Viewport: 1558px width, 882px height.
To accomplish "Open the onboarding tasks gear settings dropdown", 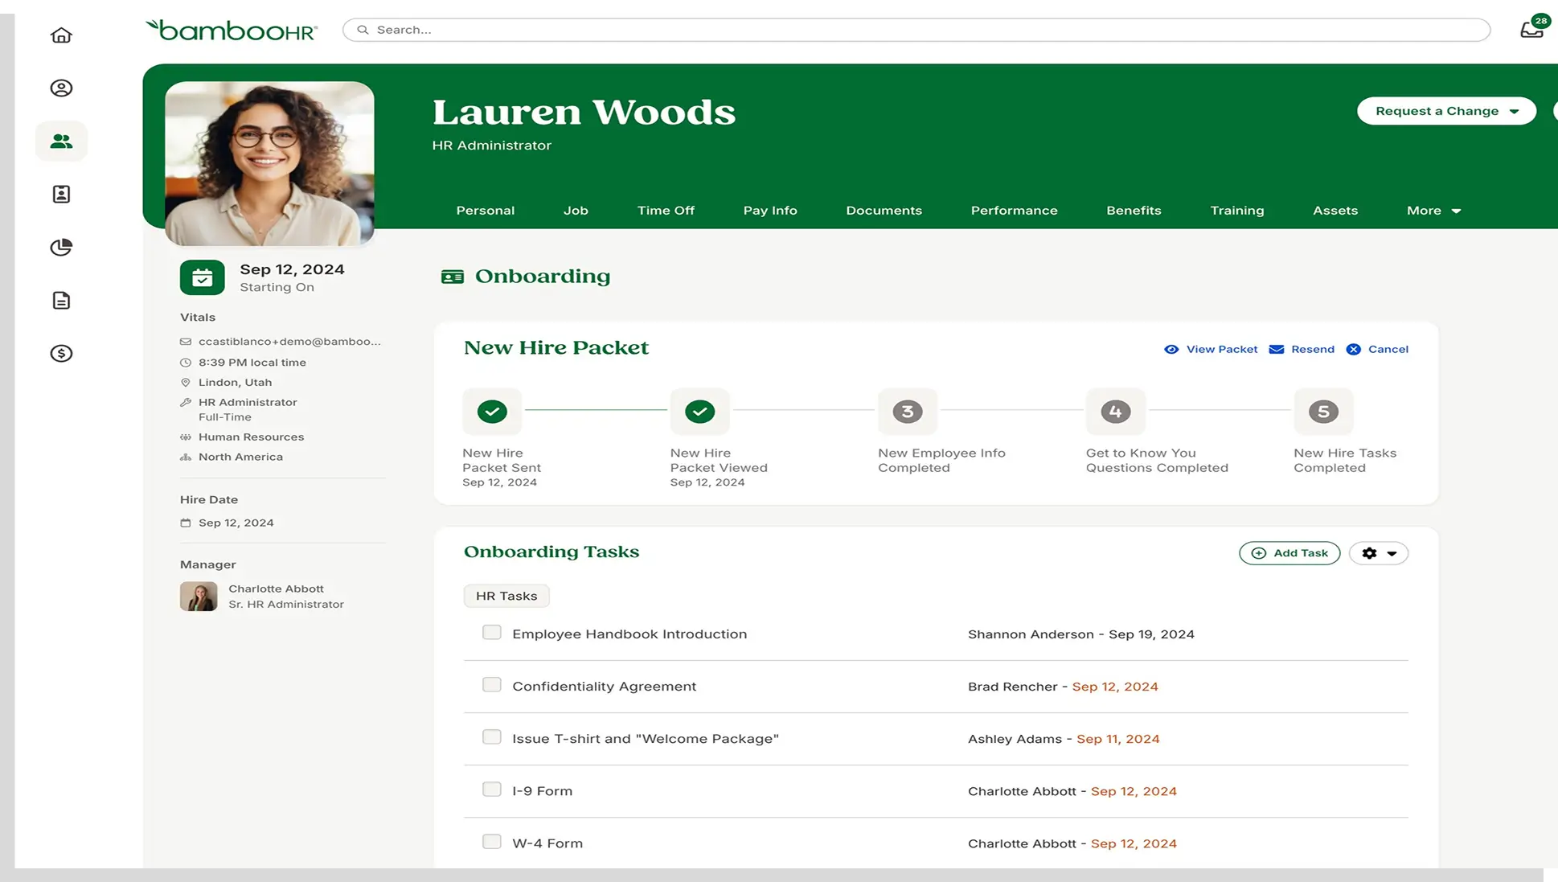I will pos(1379,553).
